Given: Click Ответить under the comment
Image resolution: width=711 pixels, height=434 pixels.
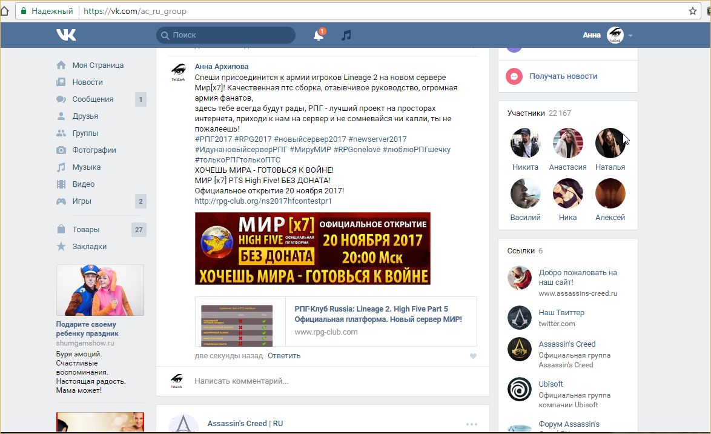Looking at the screenshot, I should coord(284,355).
